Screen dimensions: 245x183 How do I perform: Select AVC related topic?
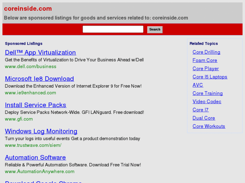(198, 85)
